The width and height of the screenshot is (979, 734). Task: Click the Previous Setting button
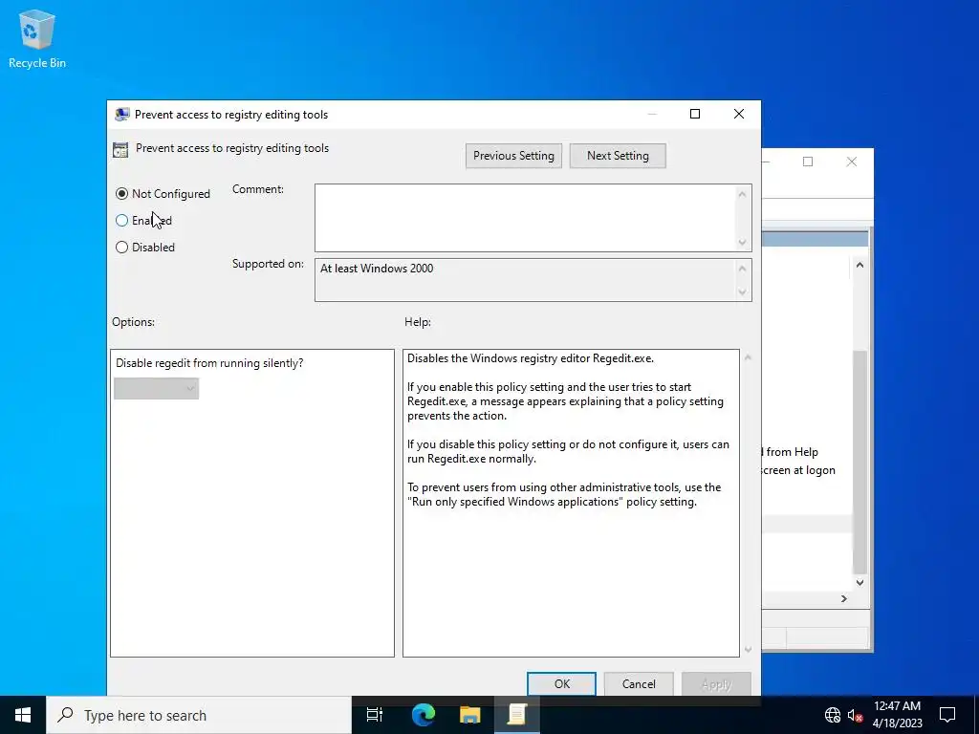point(513,156)
